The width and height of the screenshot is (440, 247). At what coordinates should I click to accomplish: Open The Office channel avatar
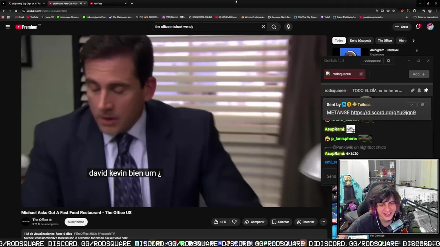[26, 222]
